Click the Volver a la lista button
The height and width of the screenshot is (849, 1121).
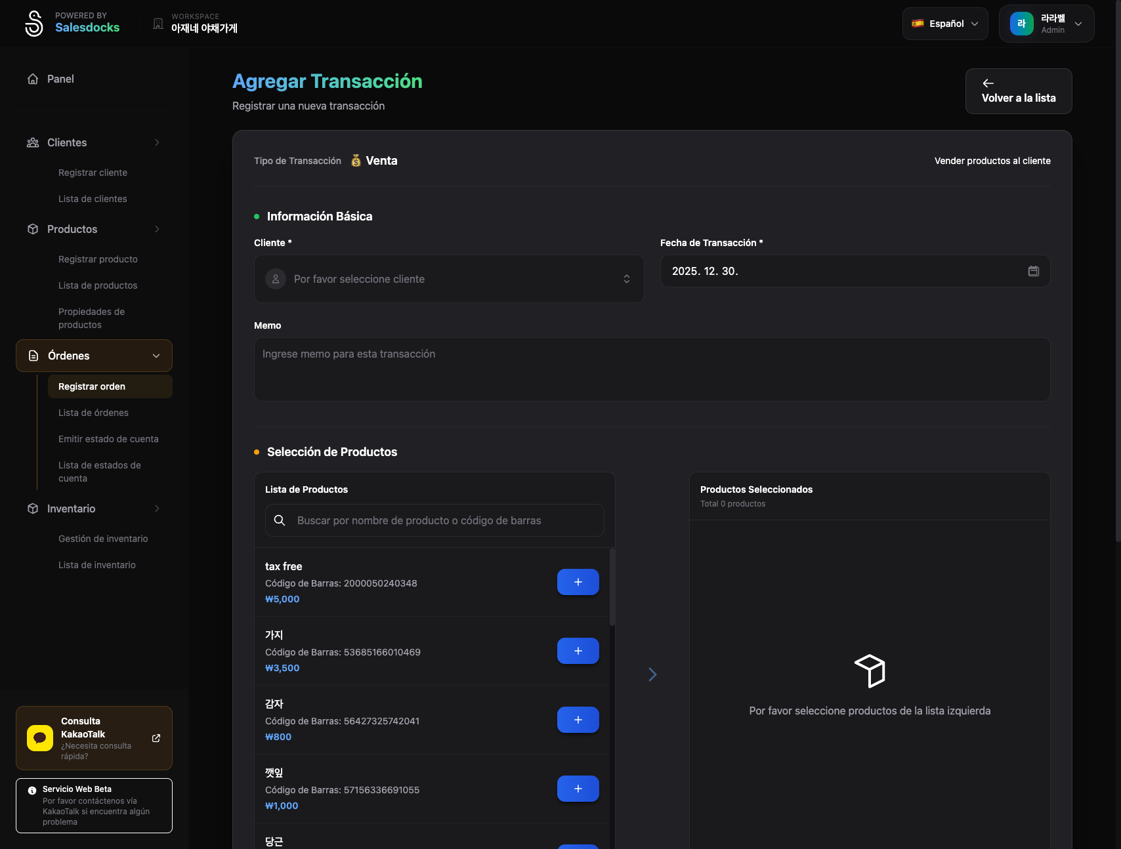(x=1018, y=91)
